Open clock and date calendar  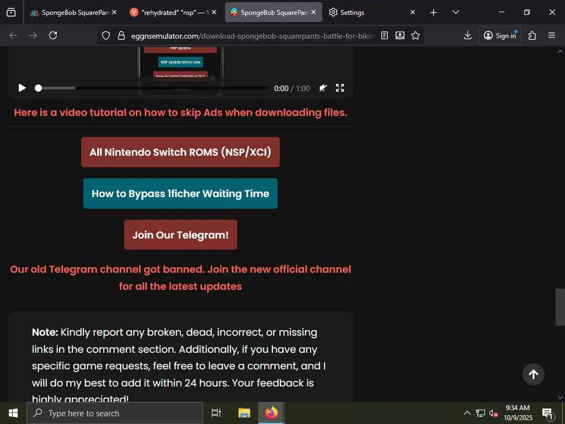click(518, 413)
